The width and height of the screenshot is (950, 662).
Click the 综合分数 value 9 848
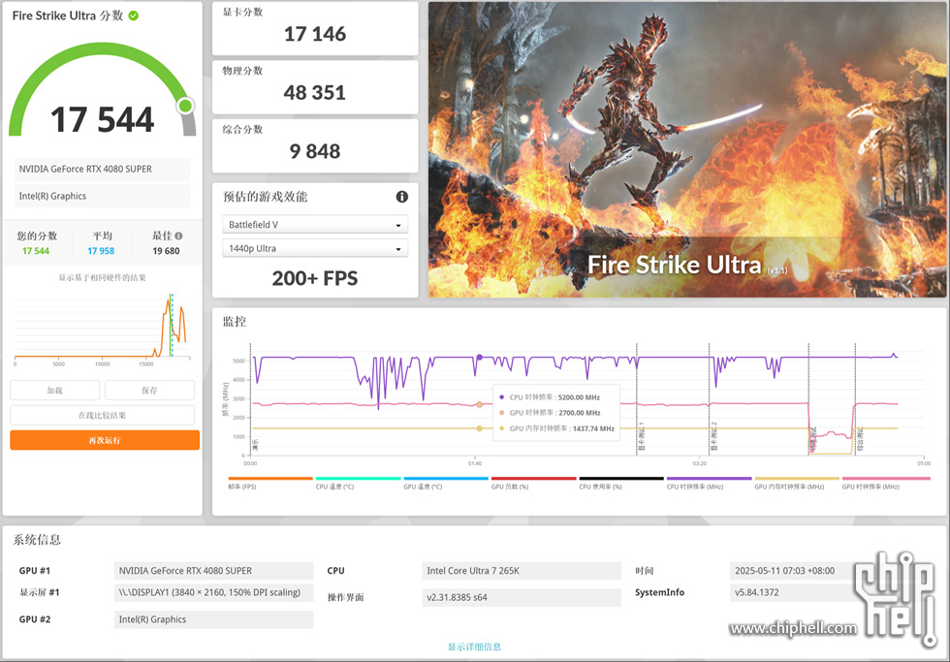[315, 151]
